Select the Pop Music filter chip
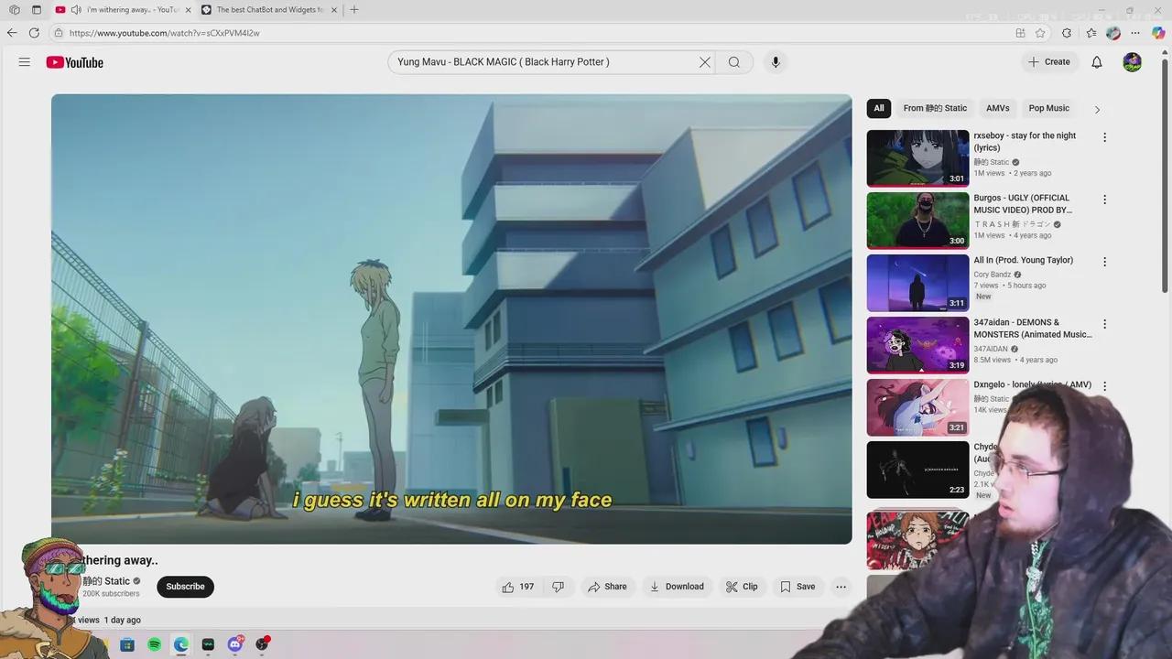The image size is (1172, 659). (1048, 108)
